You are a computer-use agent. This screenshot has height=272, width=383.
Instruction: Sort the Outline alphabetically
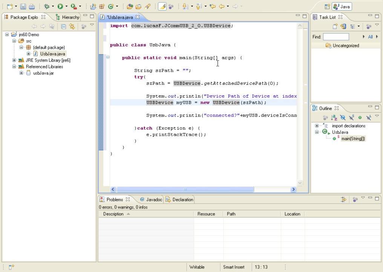[333, 118]
